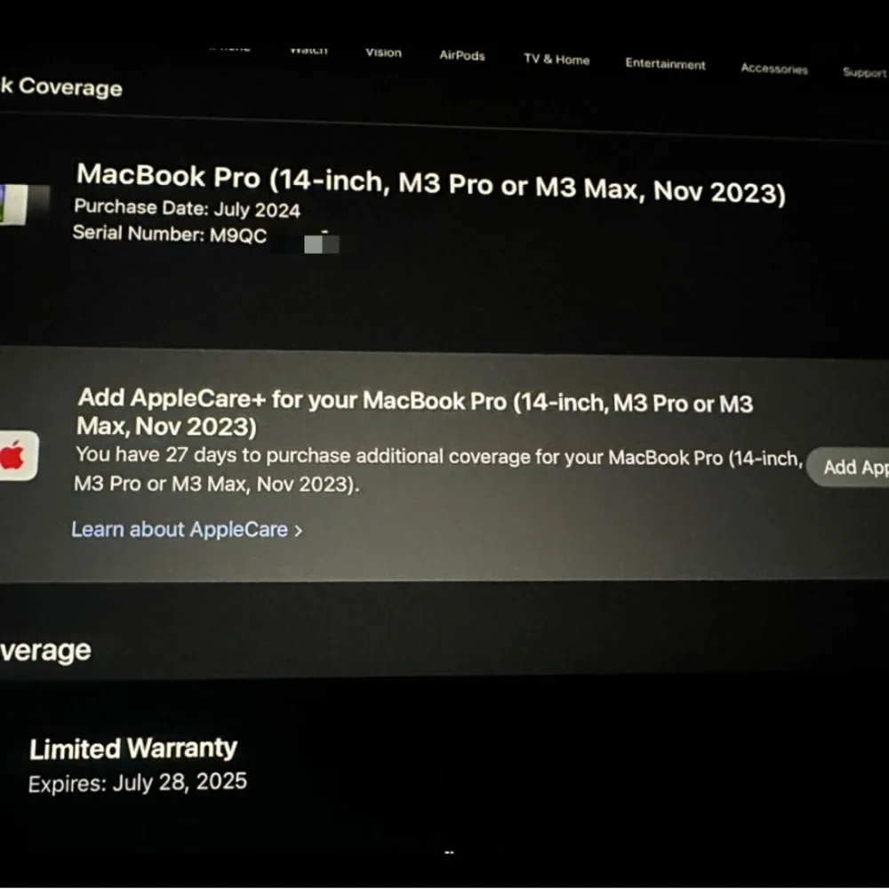Screen dimensions: 889x889
Task: Click the Coverage page title in the header
Action: (61, 87)
